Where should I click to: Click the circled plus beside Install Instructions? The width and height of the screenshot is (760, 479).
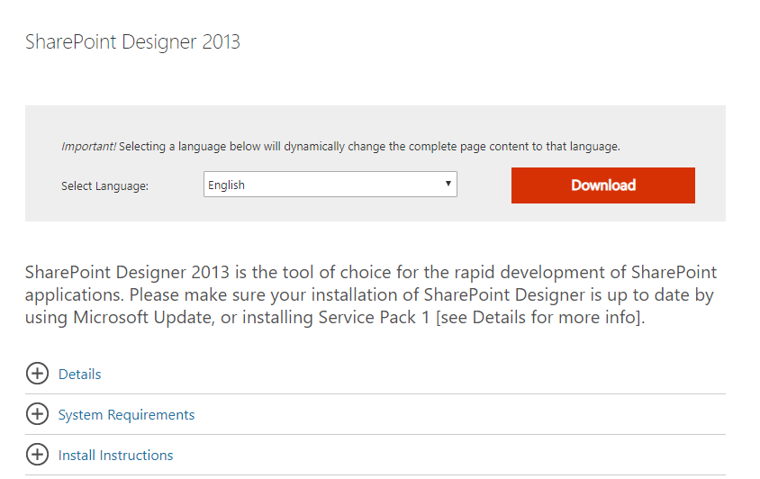pyautogui.click(x=37, y=456)
